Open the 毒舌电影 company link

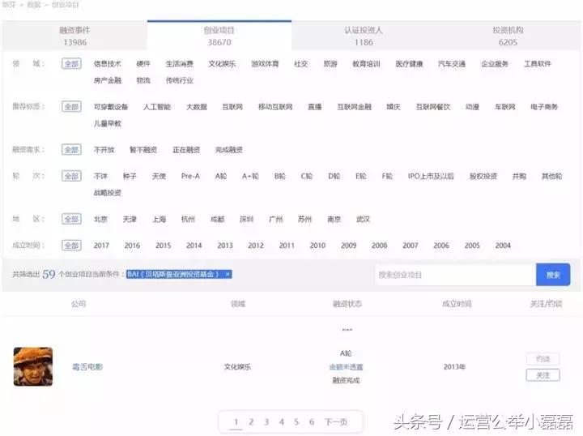pyautogui.click(x=87, y=367)
